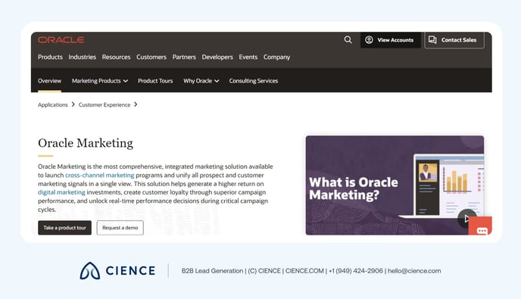Click Take a product tour button
This screenshot has width=521, height=299.
coord(64,228)
